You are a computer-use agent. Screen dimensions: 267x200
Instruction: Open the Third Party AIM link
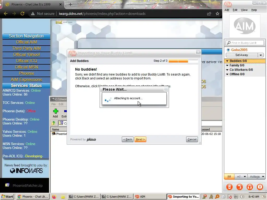click(x=26, y=48)
